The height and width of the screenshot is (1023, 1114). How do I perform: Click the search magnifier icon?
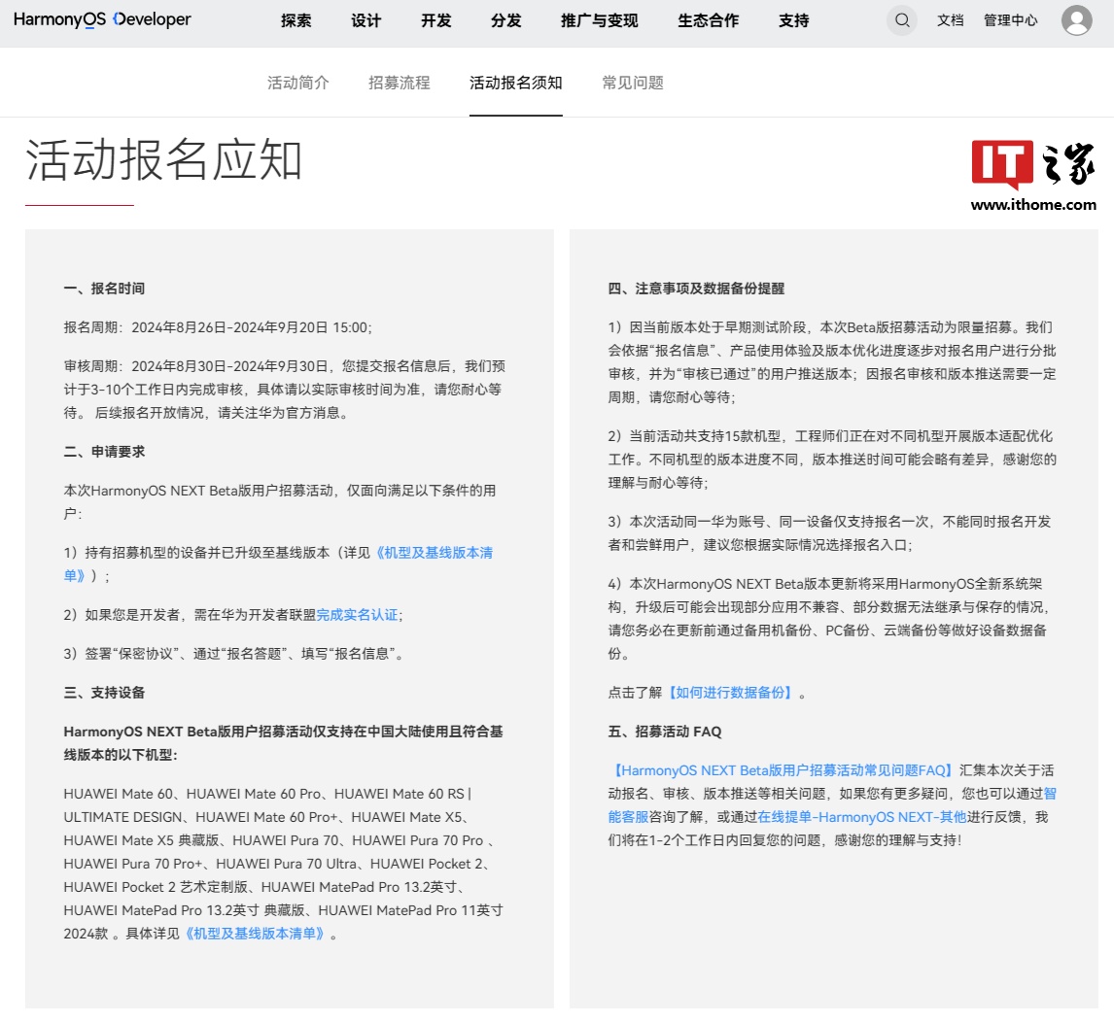pos(902,20)
